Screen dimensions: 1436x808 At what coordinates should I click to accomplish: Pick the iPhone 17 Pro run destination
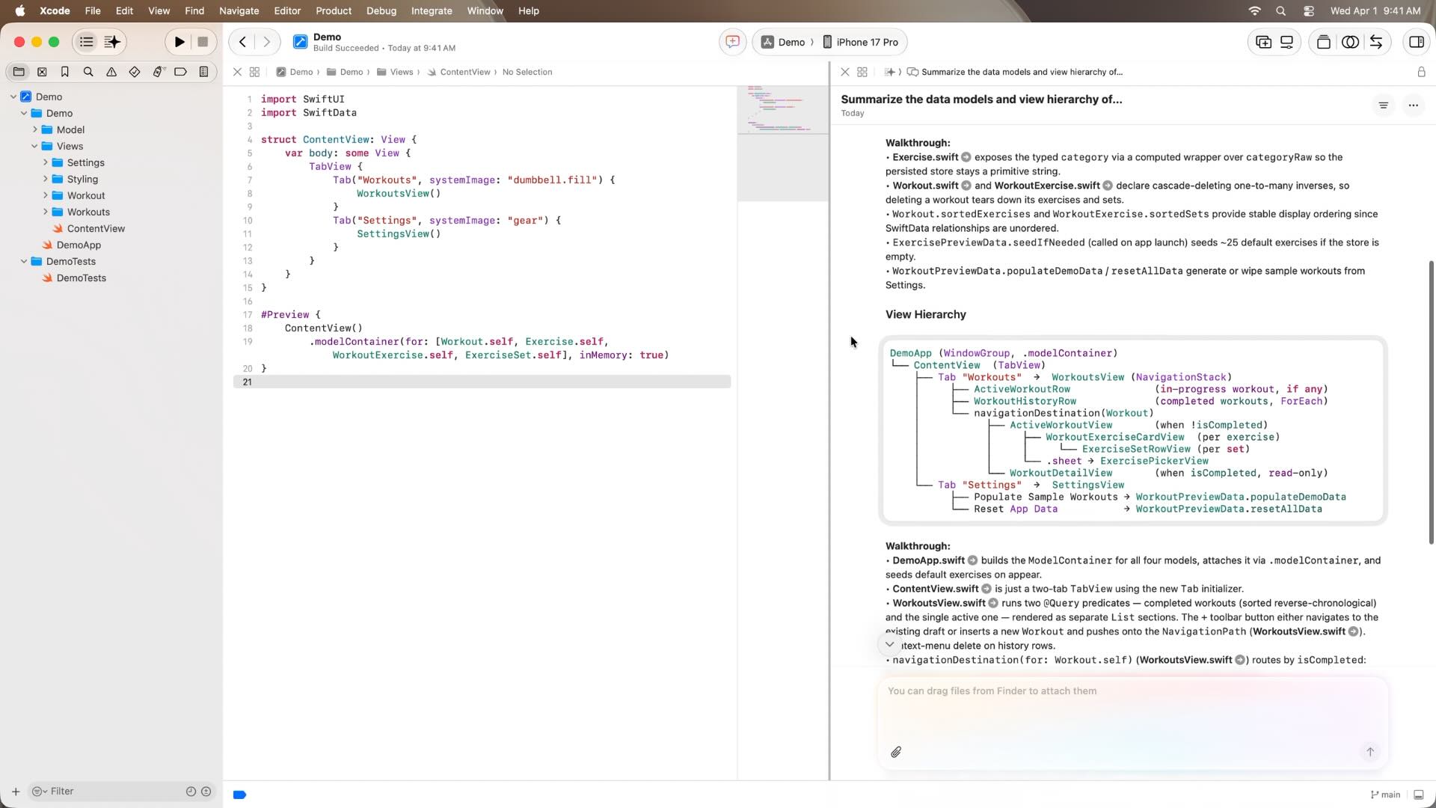tap(861, 42)
